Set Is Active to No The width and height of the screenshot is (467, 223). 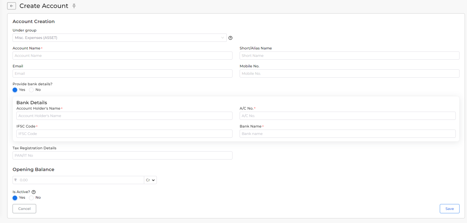31,198
